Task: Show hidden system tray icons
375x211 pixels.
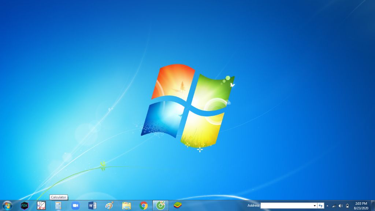Action: tap(327, 206)
